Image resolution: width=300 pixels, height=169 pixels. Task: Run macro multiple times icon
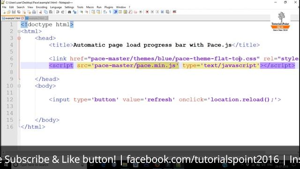[x=163, y=12]
